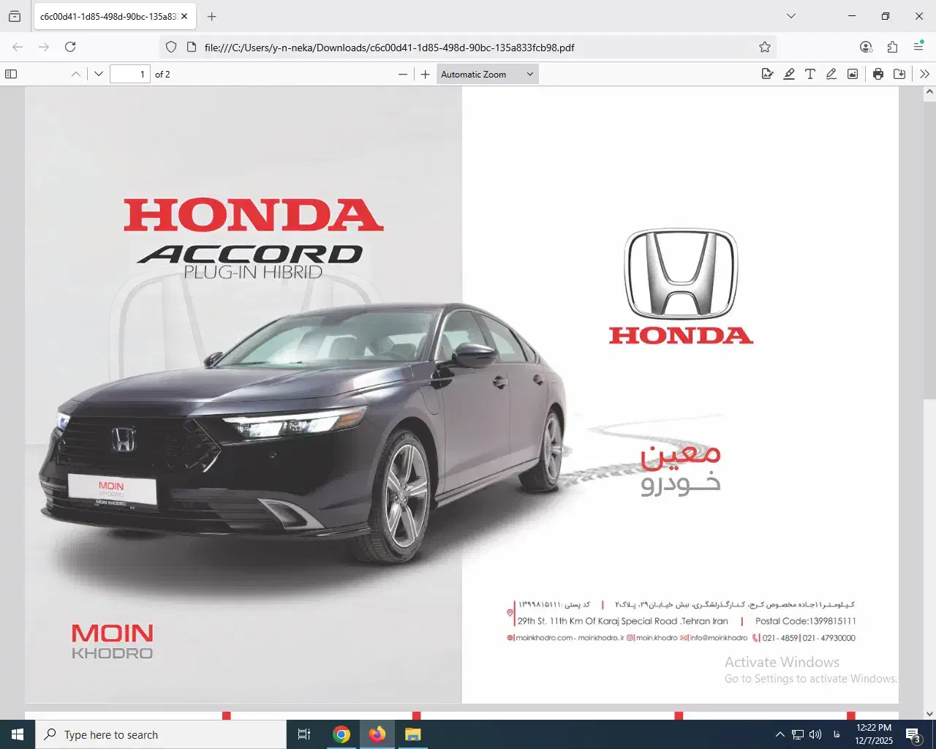Zoom out with the minus button

(x=403, y=74)
